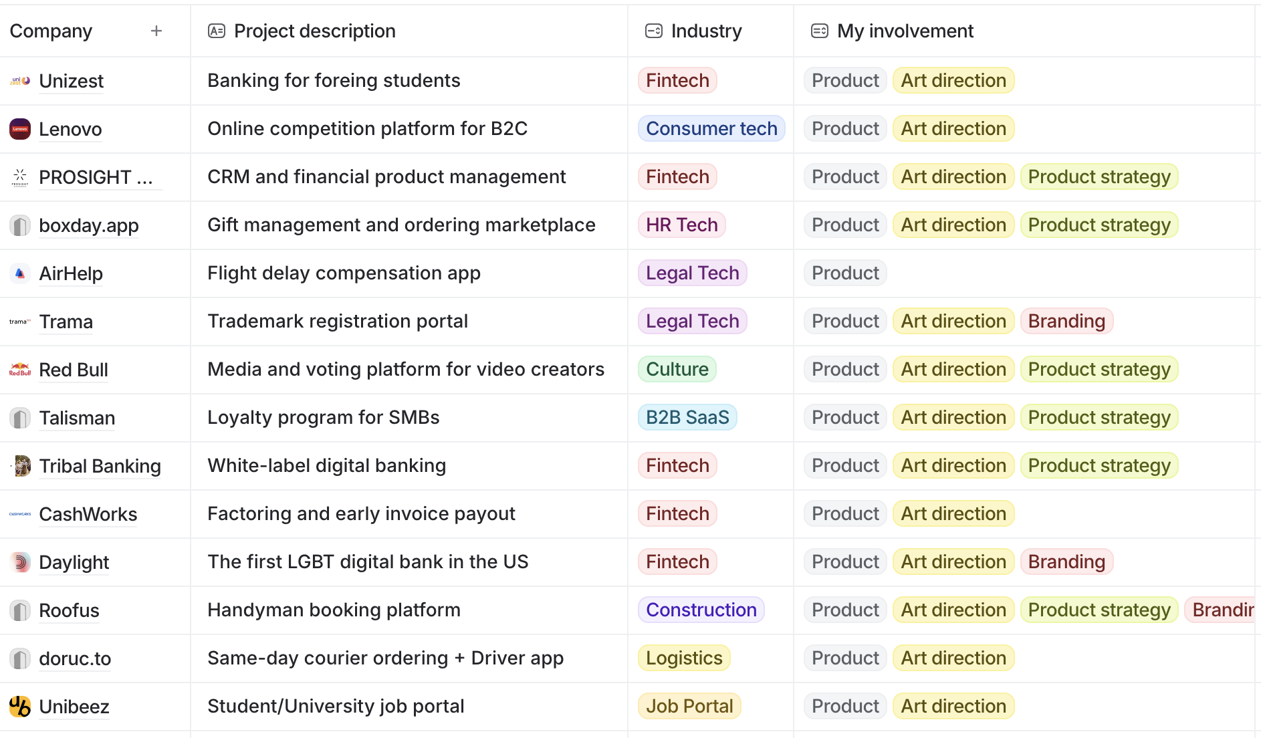Viewport: 1261px width, 738px height.
Task: Open the boxday.app company page
Action: tap(88, 225)
